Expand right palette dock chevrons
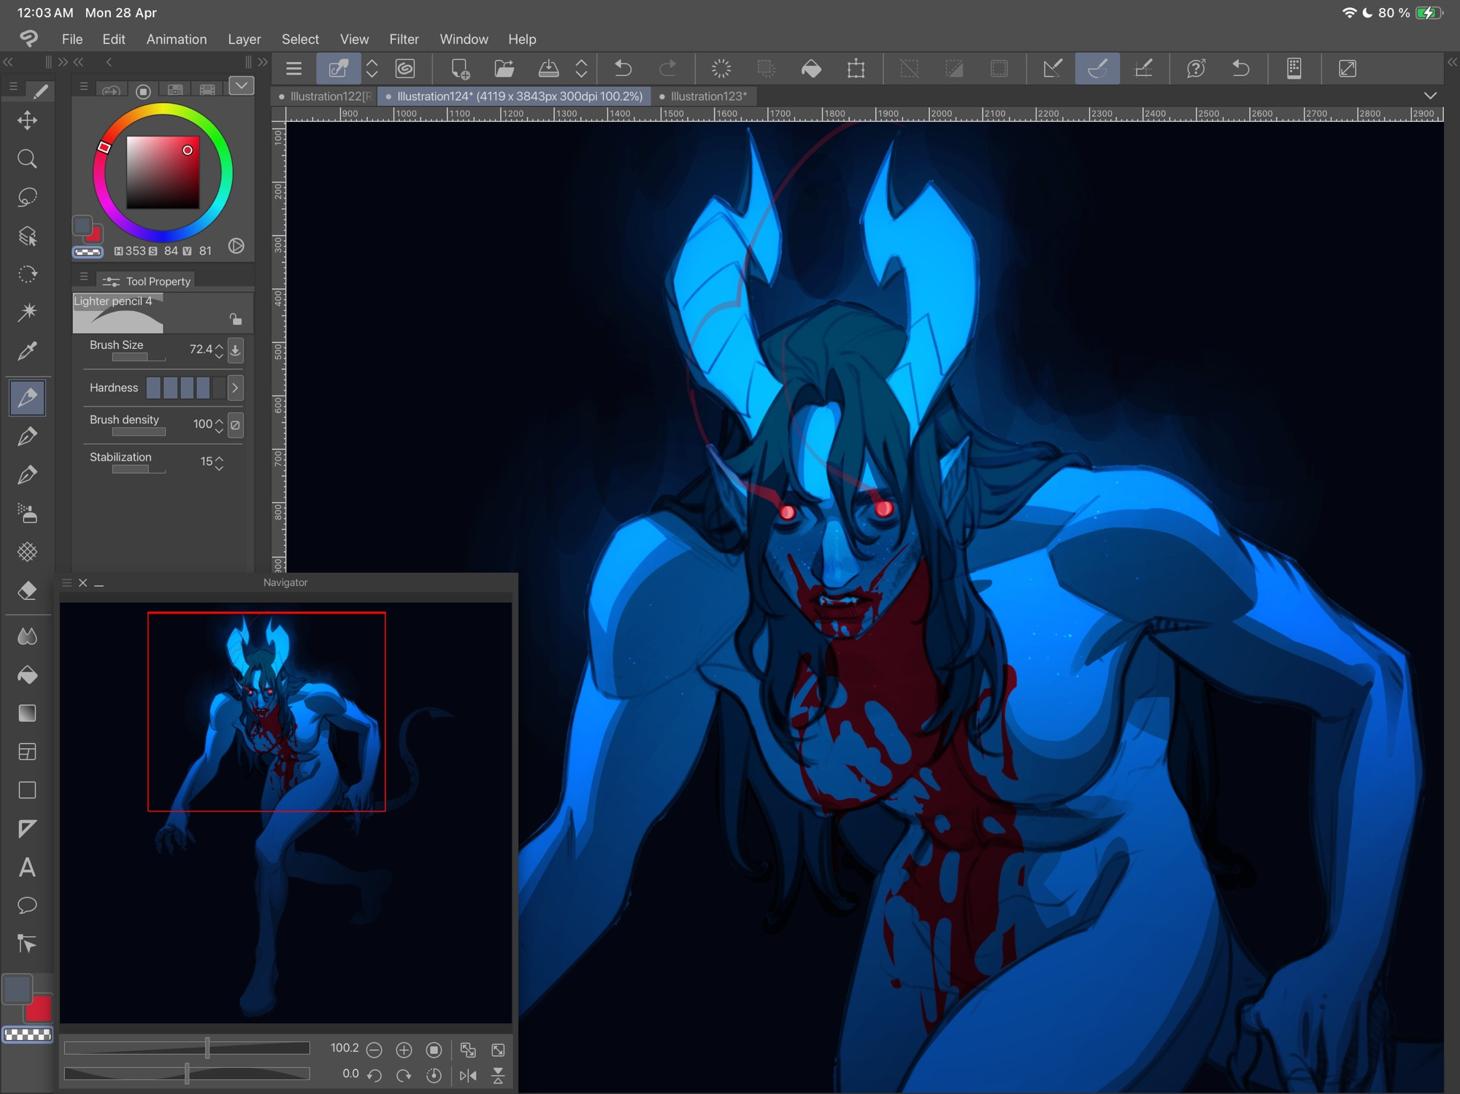This screenshot has height=1094, width=1460. (1452, 62)
